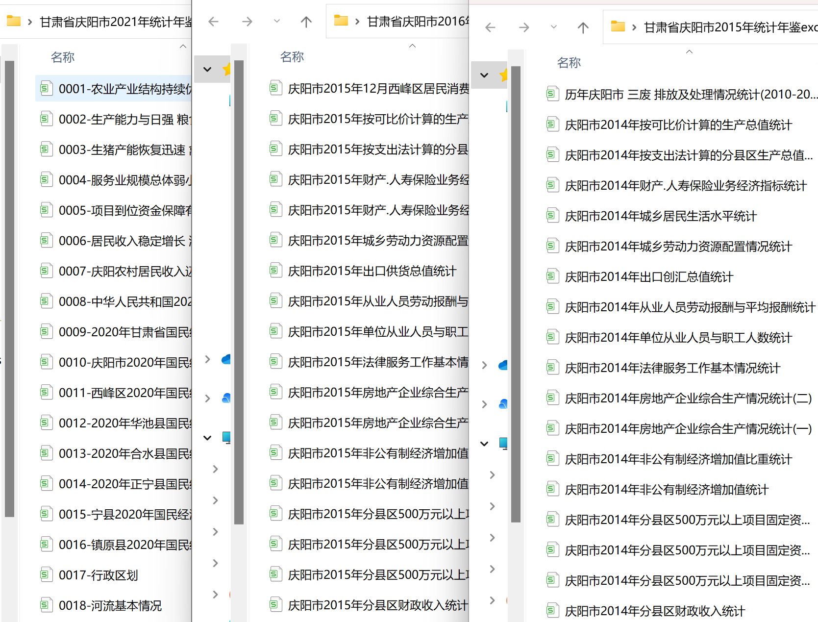Select file 0008-中华人民共和国202

pyautogui.click(x=125, y=302)
